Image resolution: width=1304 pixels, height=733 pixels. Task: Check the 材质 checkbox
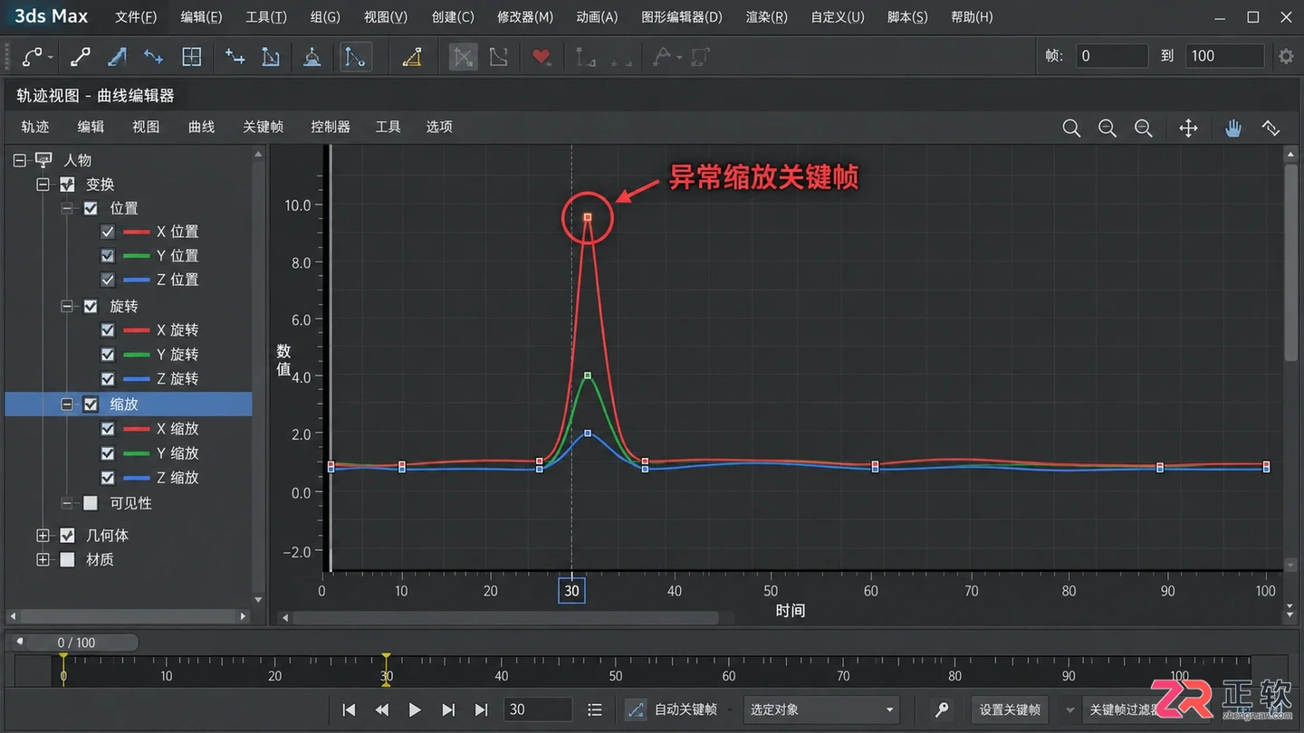coord(67,560)
